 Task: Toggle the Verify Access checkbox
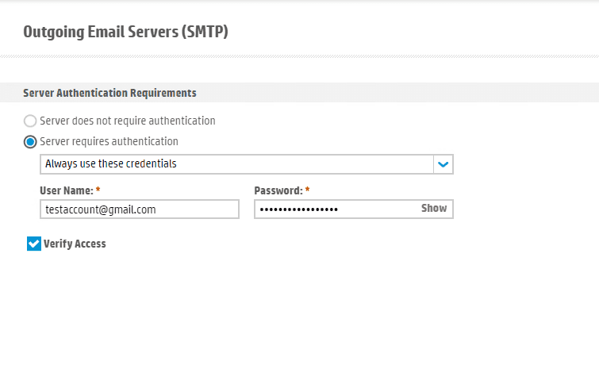click(x=33, y=244)
